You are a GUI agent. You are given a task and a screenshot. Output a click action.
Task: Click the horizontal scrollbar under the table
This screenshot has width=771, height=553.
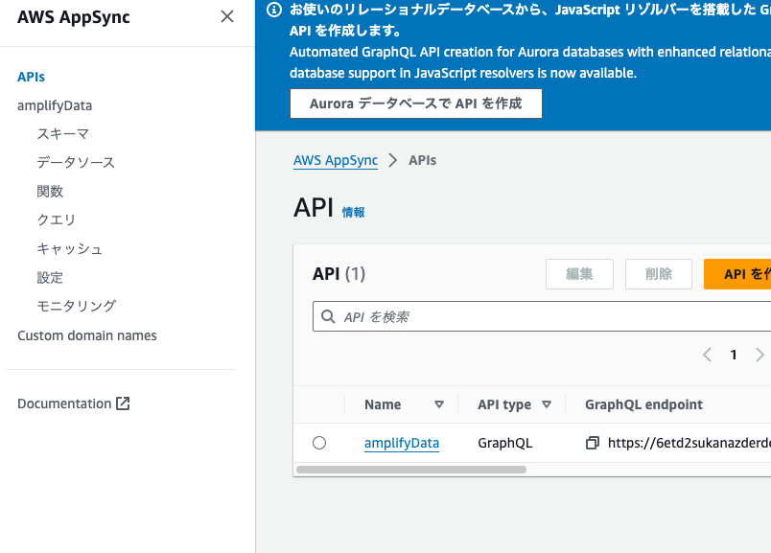[411, 470]
